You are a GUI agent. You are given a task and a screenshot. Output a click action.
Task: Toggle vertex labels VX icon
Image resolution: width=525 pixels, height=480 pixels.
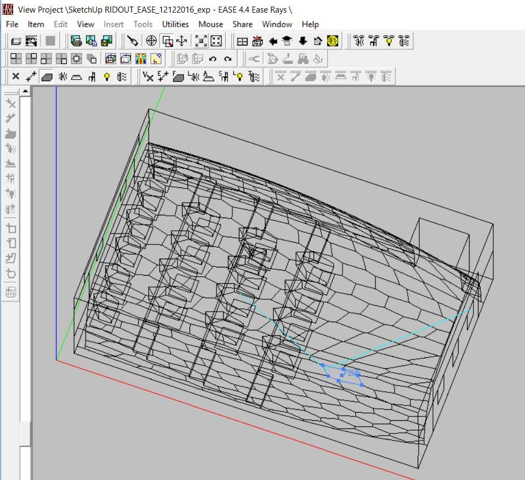147,77
